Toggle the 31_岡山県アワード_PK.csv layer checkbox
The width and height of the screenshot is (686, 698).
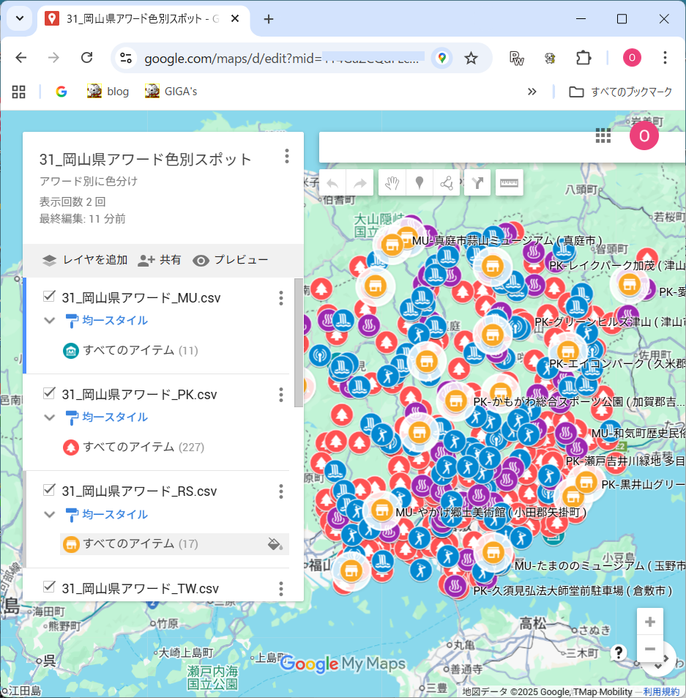(x=50, y=393)
